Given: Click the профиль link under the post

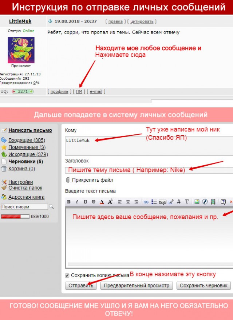Looking at the screenshot, I should (x=59, y=91).
